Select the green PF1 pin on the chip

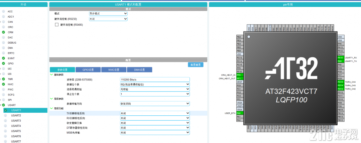pyautogui.click(x=240, y=78)
